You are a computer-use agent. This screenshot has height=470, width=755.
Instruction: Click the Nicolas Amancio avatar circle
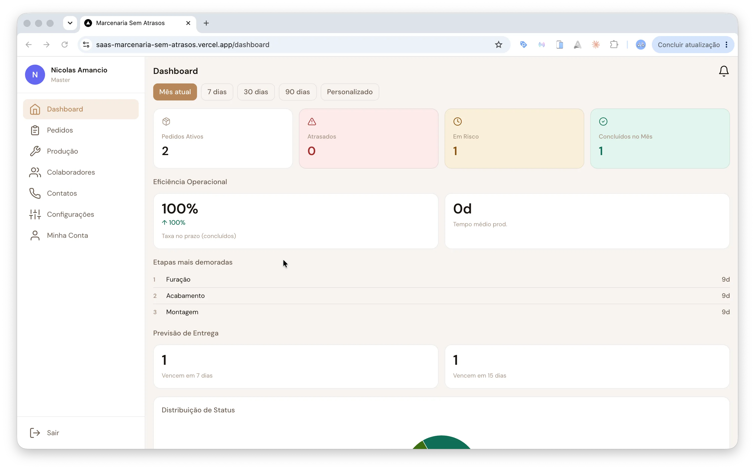(x=35, y=75)
